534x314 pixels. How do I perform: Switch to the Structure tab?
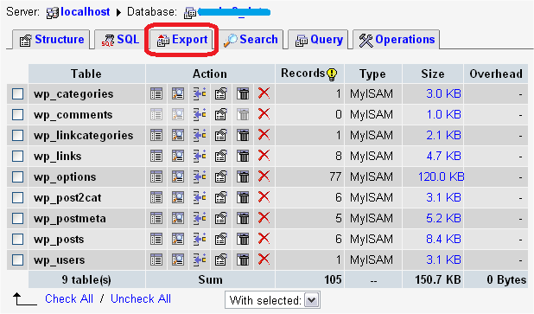[52, 40]
